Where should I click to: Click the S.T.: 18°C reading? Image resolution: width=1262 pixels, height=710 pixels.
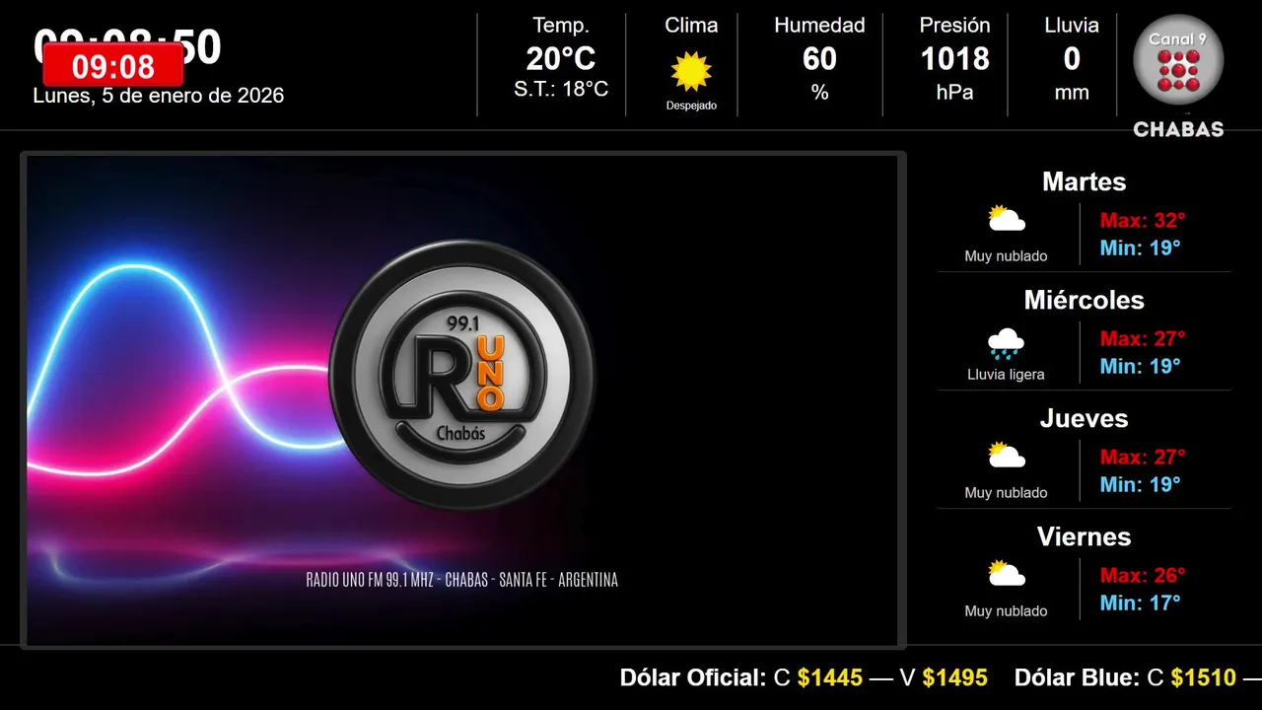coord(561,90)
